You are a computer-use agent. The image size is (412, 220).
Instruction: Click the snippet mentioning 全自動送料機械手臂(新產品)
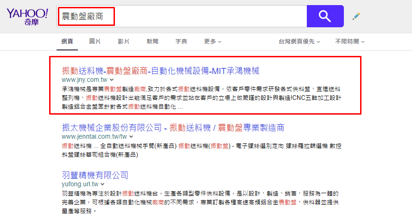tap(202, 150)
